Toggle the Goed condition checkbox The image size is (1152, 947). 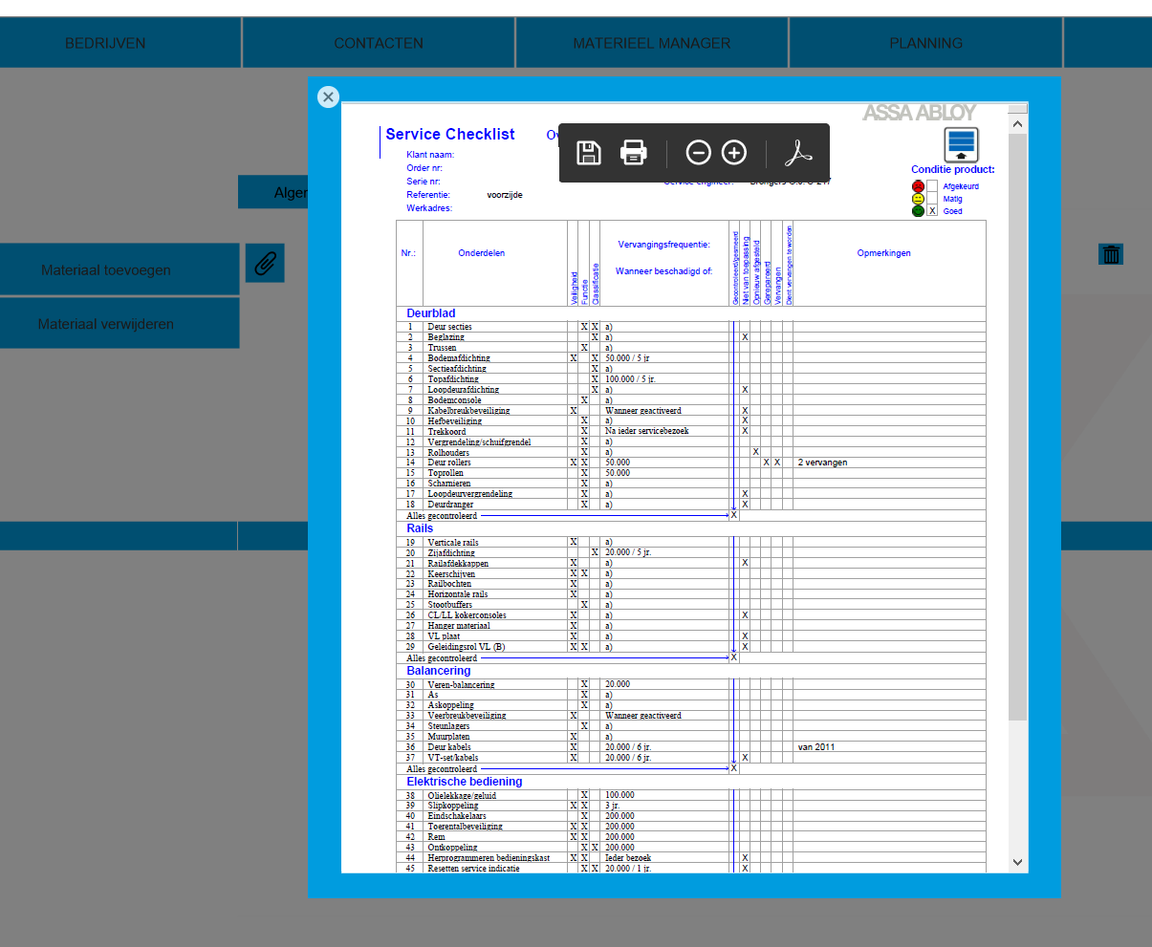[932, 211]
